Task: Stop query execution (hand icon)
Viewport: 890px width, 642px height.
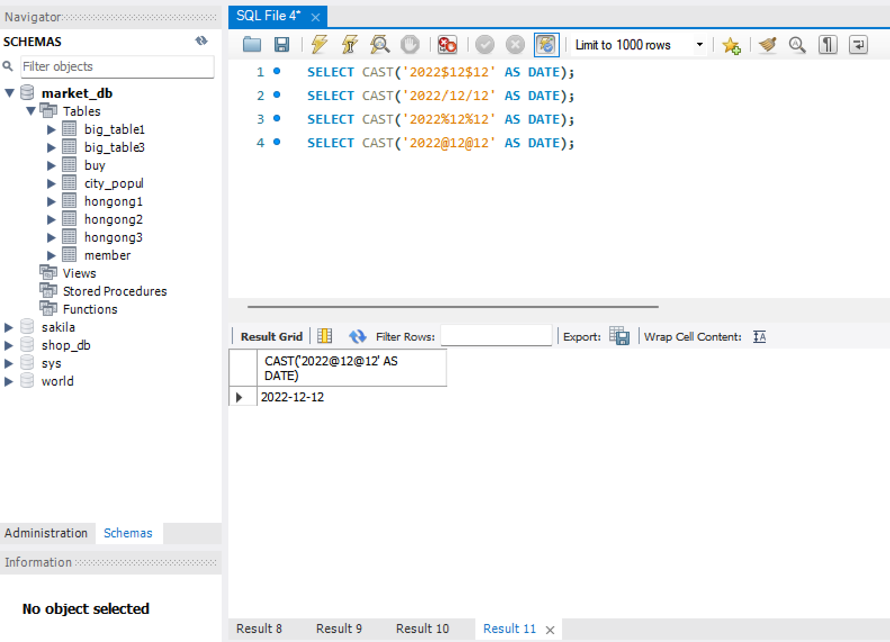Action: tap(410, 44)
